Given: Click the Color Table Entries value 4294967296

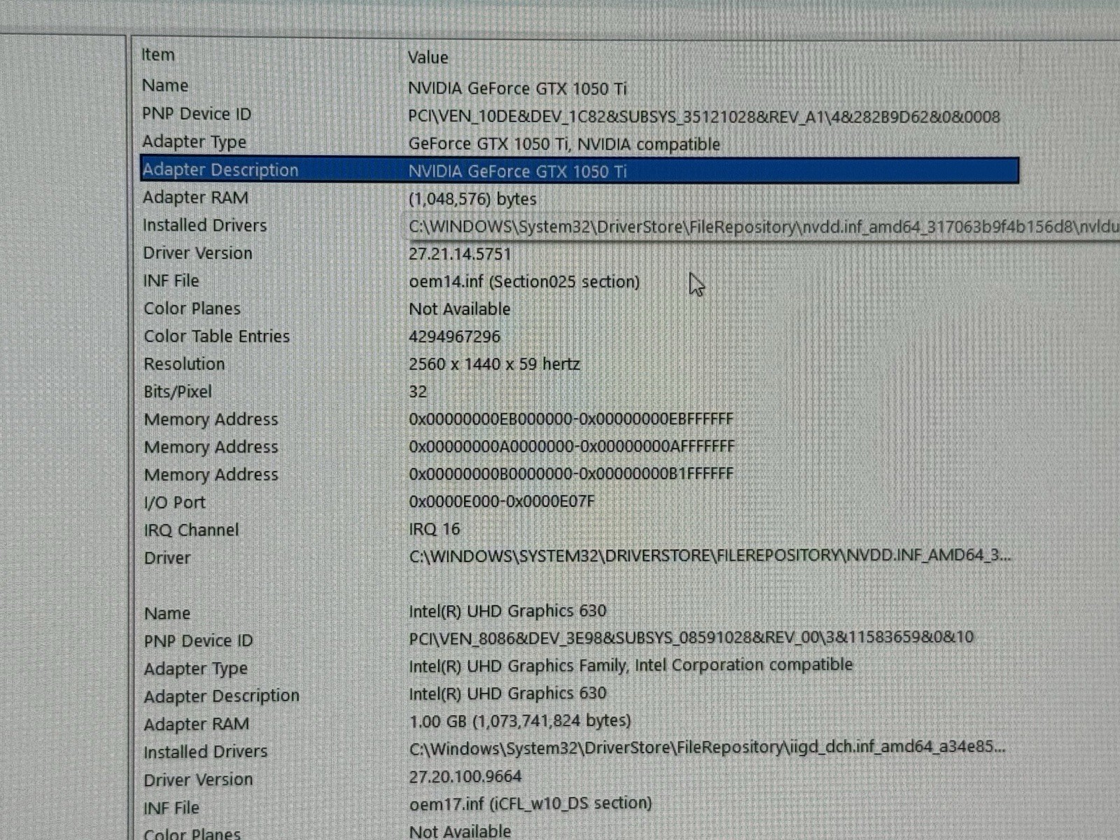Looking at the screenshot, I should click(455, 337).
